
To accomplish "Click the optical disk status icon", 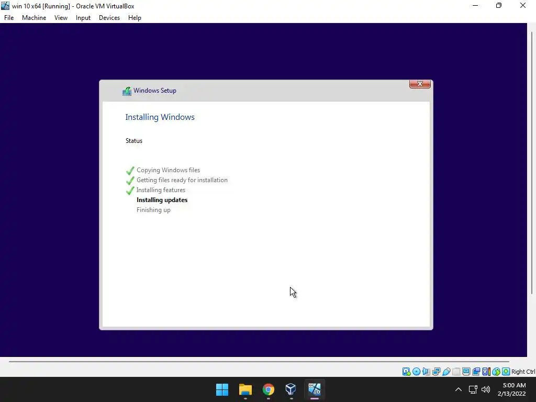I will [416, 371].
